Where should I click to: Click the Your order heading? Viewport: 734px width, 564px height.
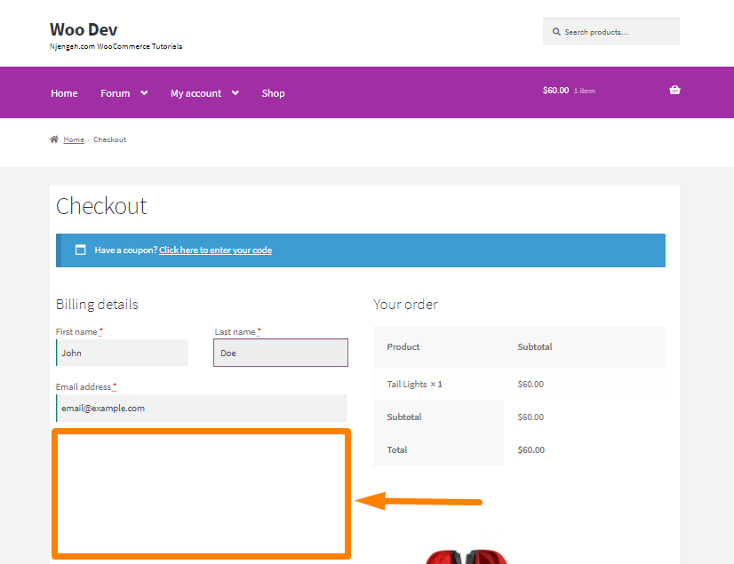tap(405, 305)
